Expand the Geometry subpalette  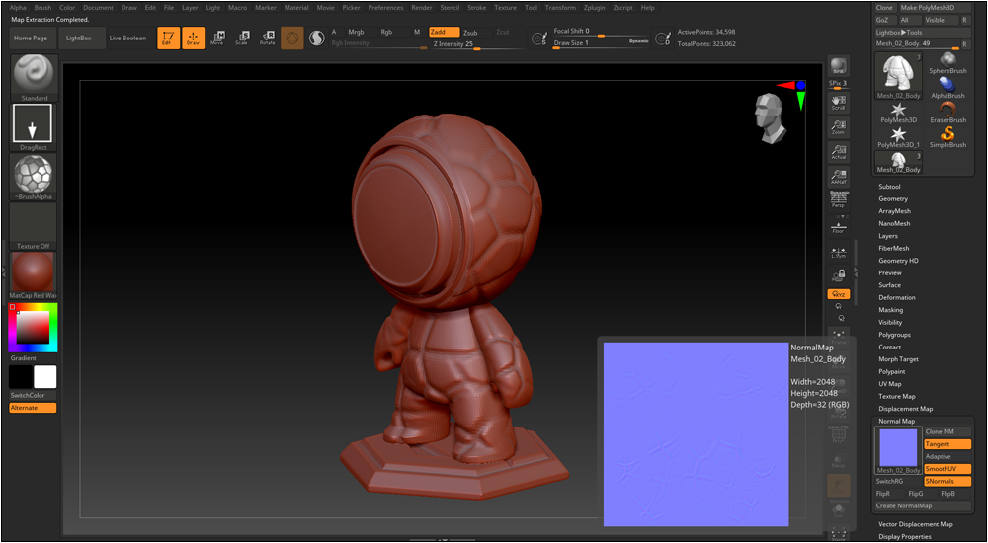pyautogui.click(x=893, y=199)
